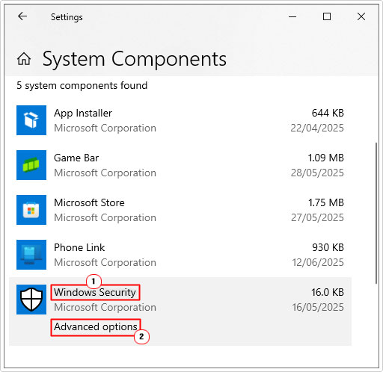Click the 930 KB size value
Image resolution: width=383 pixels, height=372 pixels.
(328, 247)
